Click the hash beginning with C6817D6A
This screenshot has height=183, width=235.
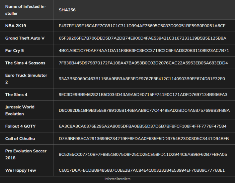[x=142, y=170]
